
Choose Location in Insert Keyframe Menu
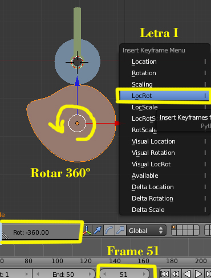pyautogui.click(x=165, y=62)
